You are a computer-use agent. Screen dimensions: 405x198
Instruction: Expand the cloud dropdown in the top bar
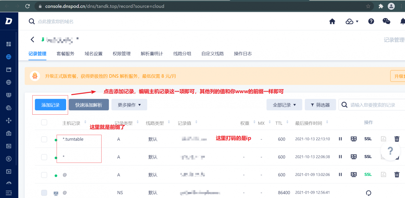point(352,21)
